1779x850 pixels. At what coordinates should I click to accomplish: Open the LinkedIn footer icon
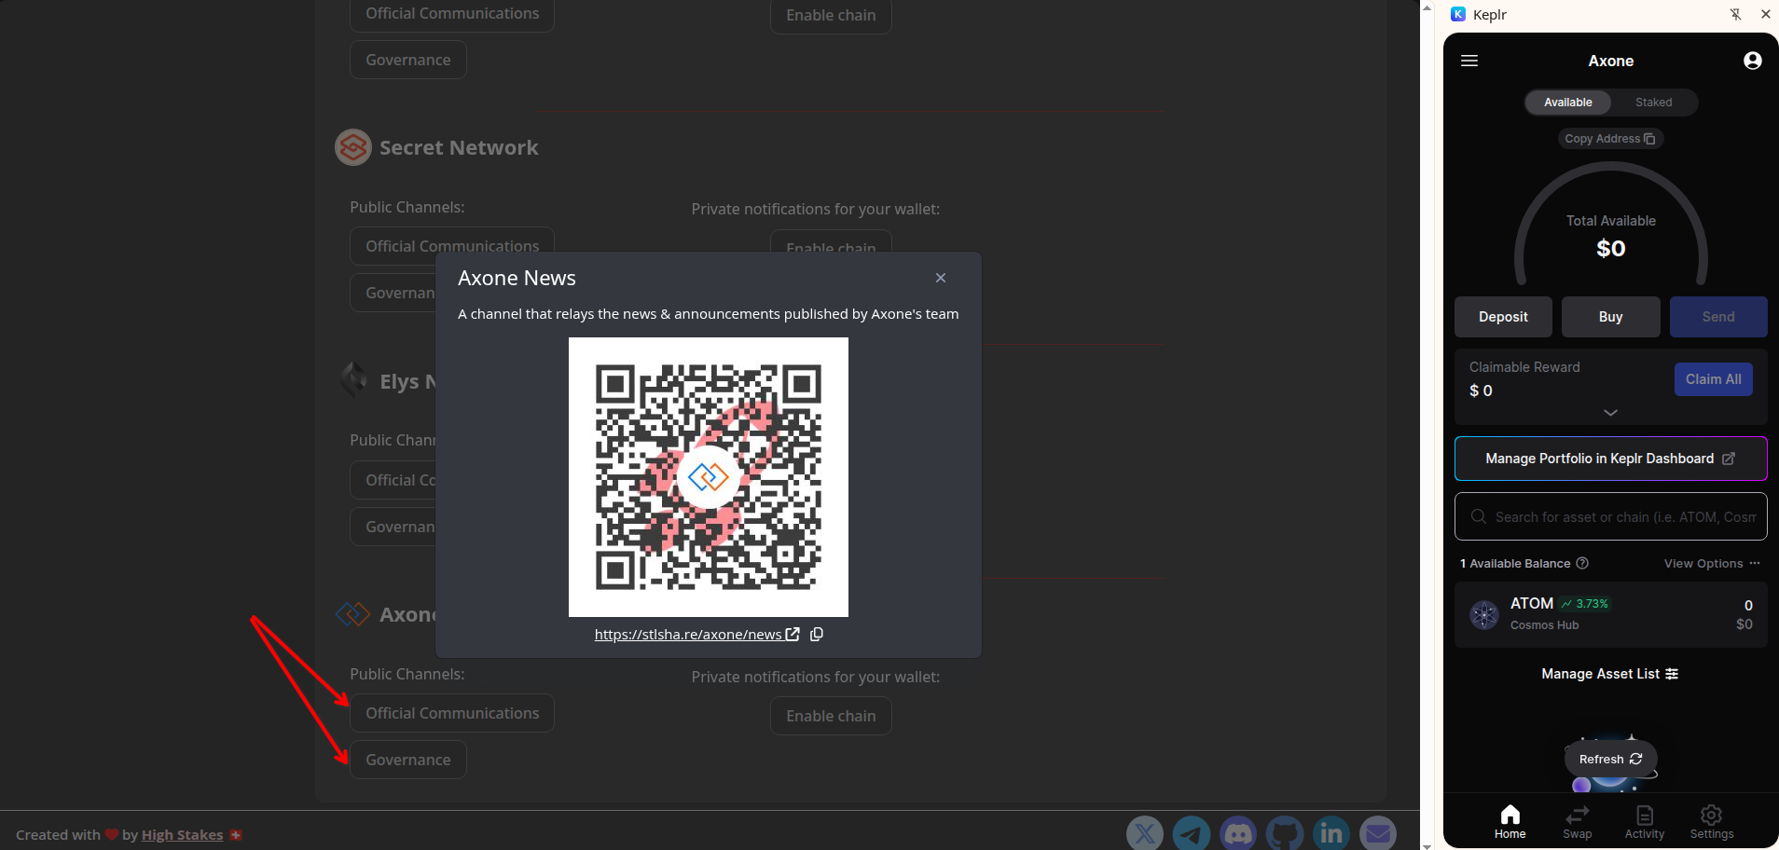[x=1331, y=832]
